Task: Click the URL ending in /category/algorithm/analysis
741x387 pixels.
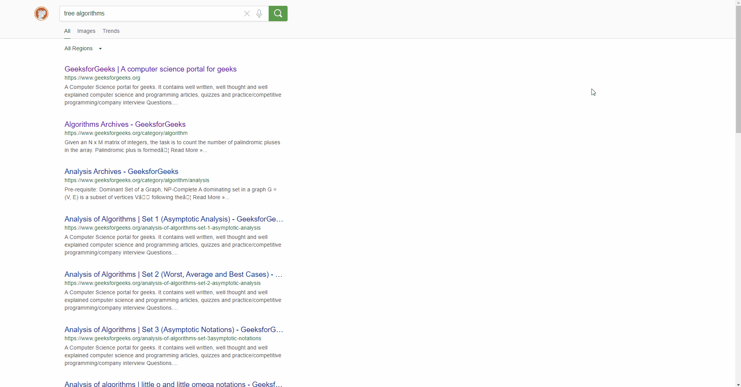Action: click(x=137, y=180)
